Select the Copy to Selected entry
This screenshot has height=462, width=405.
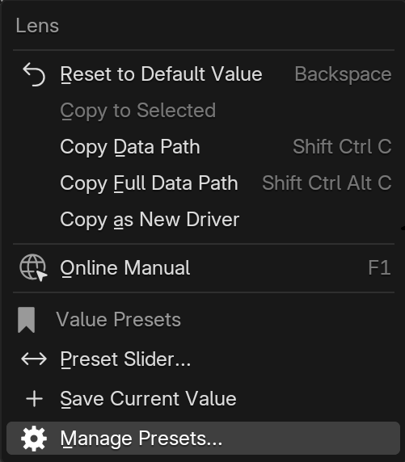[203, 111]
